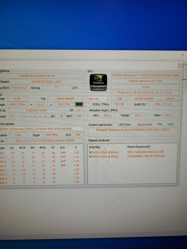Open the BANK 1/ChannelA-DIMM1 Kingston module dropdown
This screenshot has height=249, width=187.
pos(42,129)
